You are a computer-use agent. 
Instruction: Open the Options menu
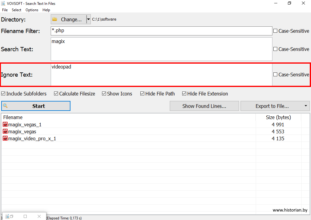point(32,10)
